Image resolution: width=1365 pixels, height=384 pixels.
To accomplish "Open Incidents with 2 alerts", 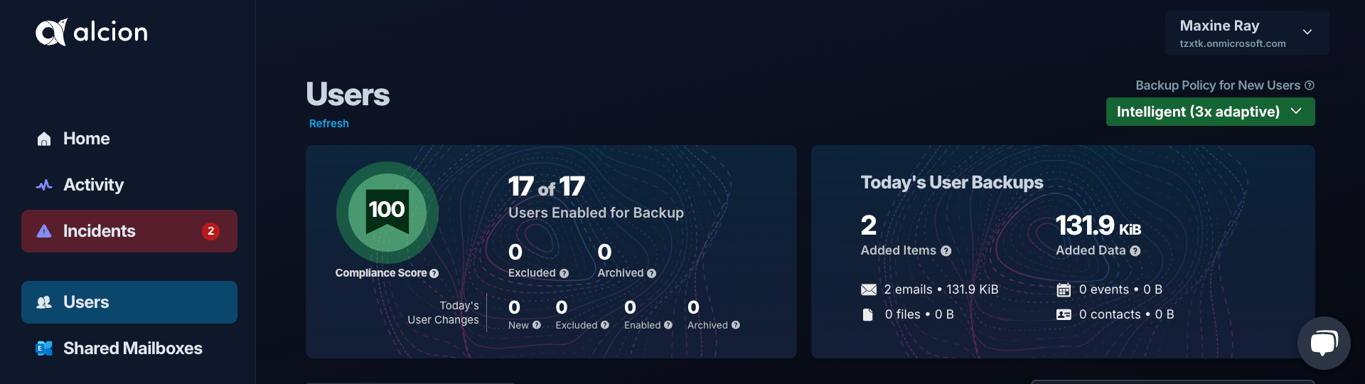I will pos(129,231).
